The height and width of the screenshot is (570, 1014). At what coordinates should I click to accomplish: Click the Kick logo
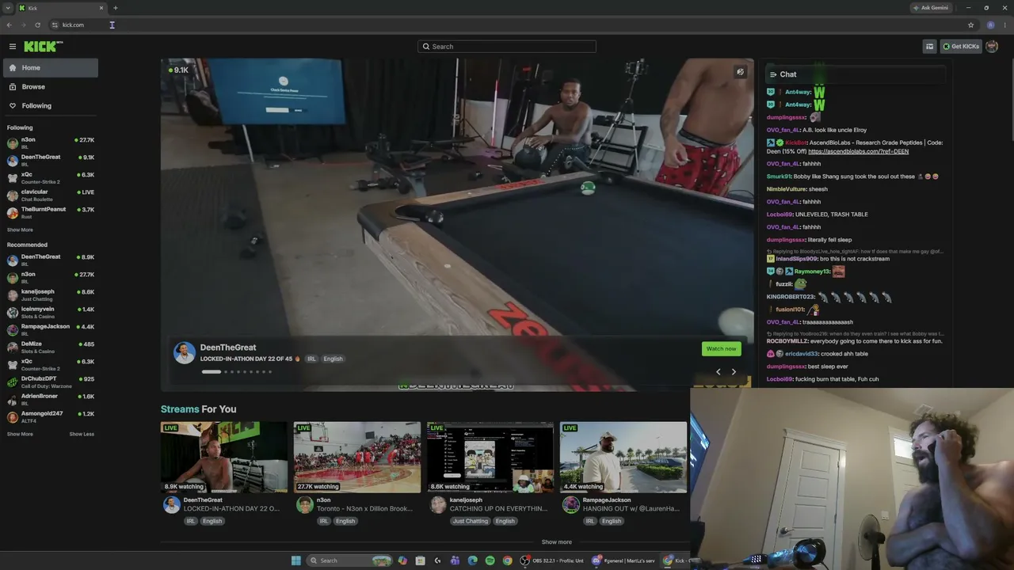(43, 47)
